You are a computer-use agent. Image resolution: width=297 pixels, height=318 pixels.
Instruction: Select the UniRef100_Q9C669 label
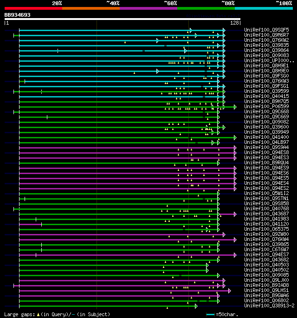click(266, 117)
